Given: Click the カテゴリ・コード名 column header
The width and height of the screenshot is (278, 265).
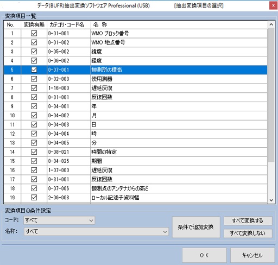Looking at the screenshot, I should click(x=68, y=24).
